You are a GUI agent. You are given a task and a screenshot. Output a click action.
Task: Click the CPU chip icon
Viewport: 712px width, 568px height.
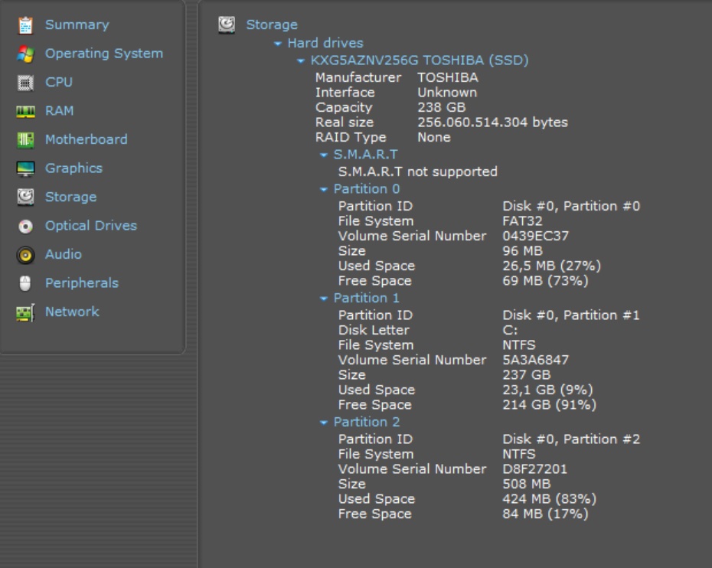pos(25,83)
